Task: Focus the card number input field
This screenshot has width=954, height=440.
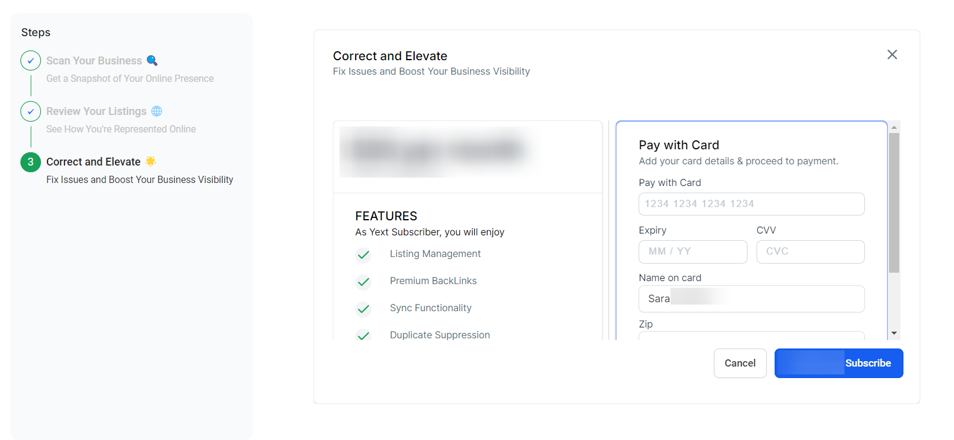Action: (x=751, y=204)
